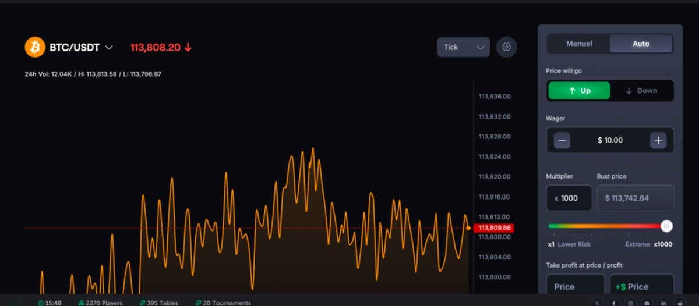The width and height of the screenshot is (699, 306).
Task: Open the Discord social icon
Action: point(647,303)
